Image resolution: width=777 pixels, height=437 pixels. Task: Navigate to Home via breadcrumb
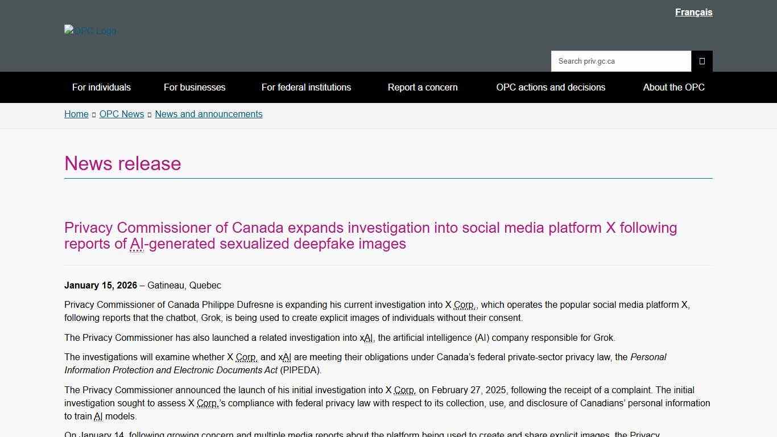coord(76,114)
